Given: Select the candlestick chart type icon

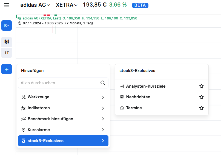Looking at the screenshot, I should (7, 42).
